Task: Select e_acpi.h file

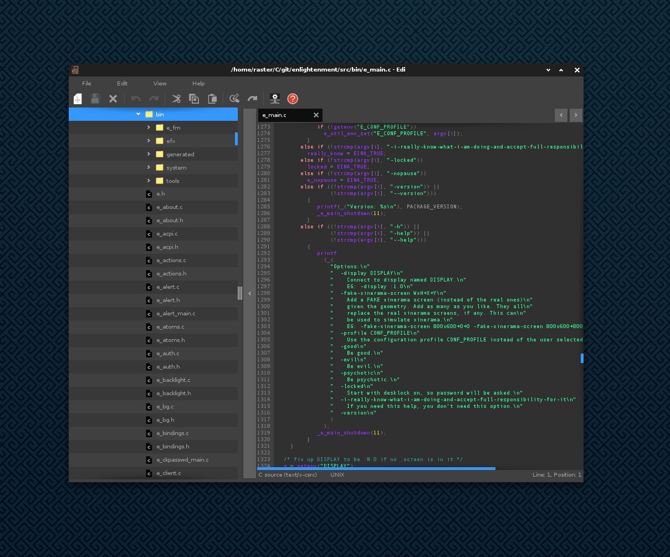Action: pyautogui.click(x=153, y=247)
